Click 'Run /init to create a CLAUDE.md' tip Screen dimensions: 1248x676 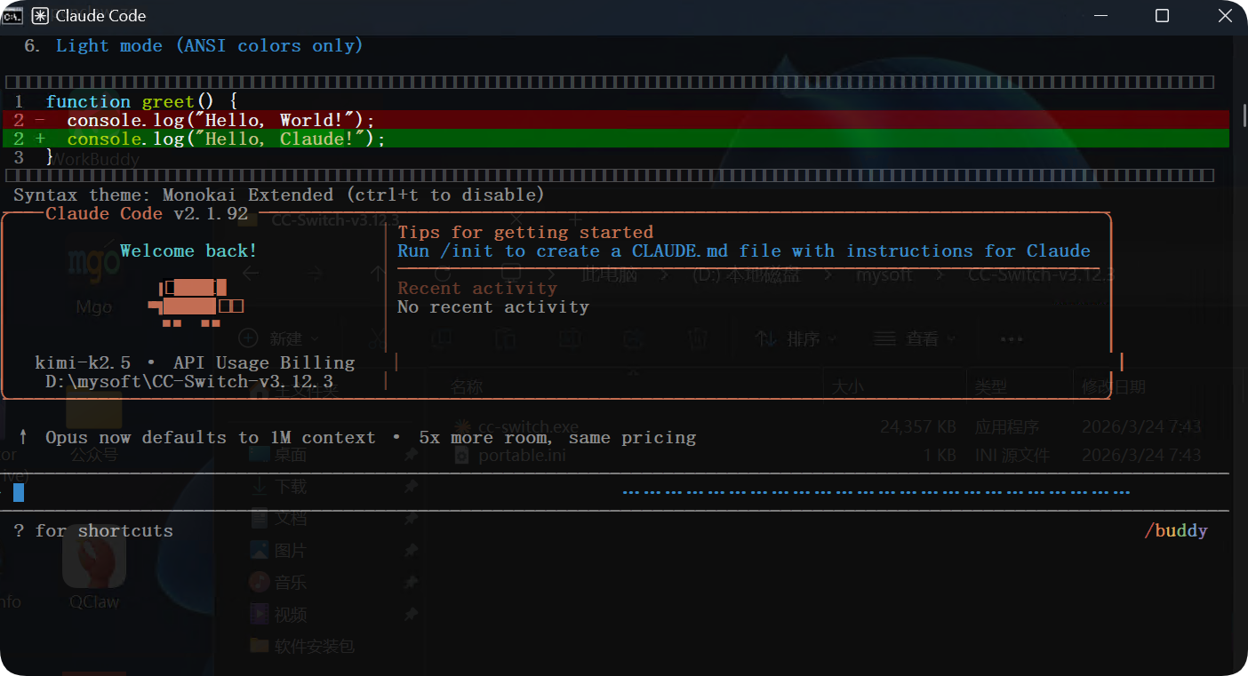[743, 251]
